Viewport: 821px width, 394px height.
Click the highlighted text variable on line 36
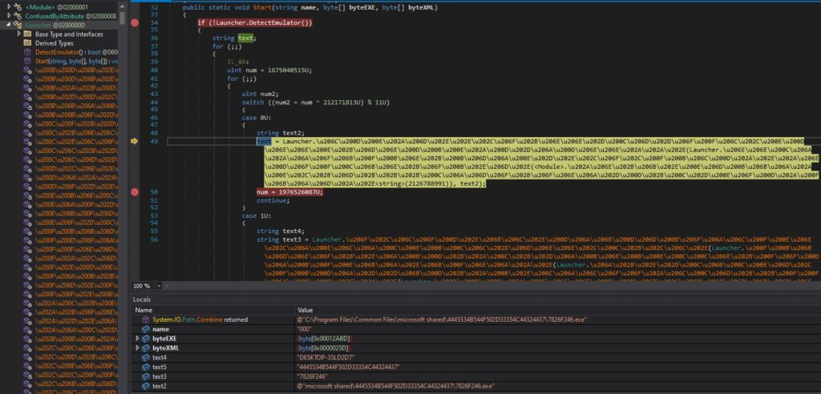tap(245, 38)
